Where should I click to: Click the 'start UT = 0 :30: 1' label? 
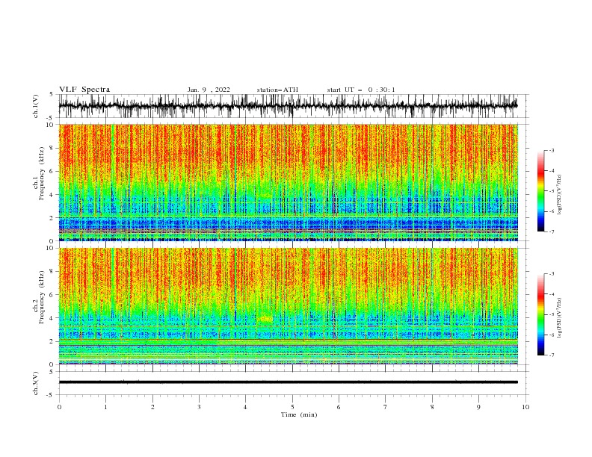(x=361, y=90)
